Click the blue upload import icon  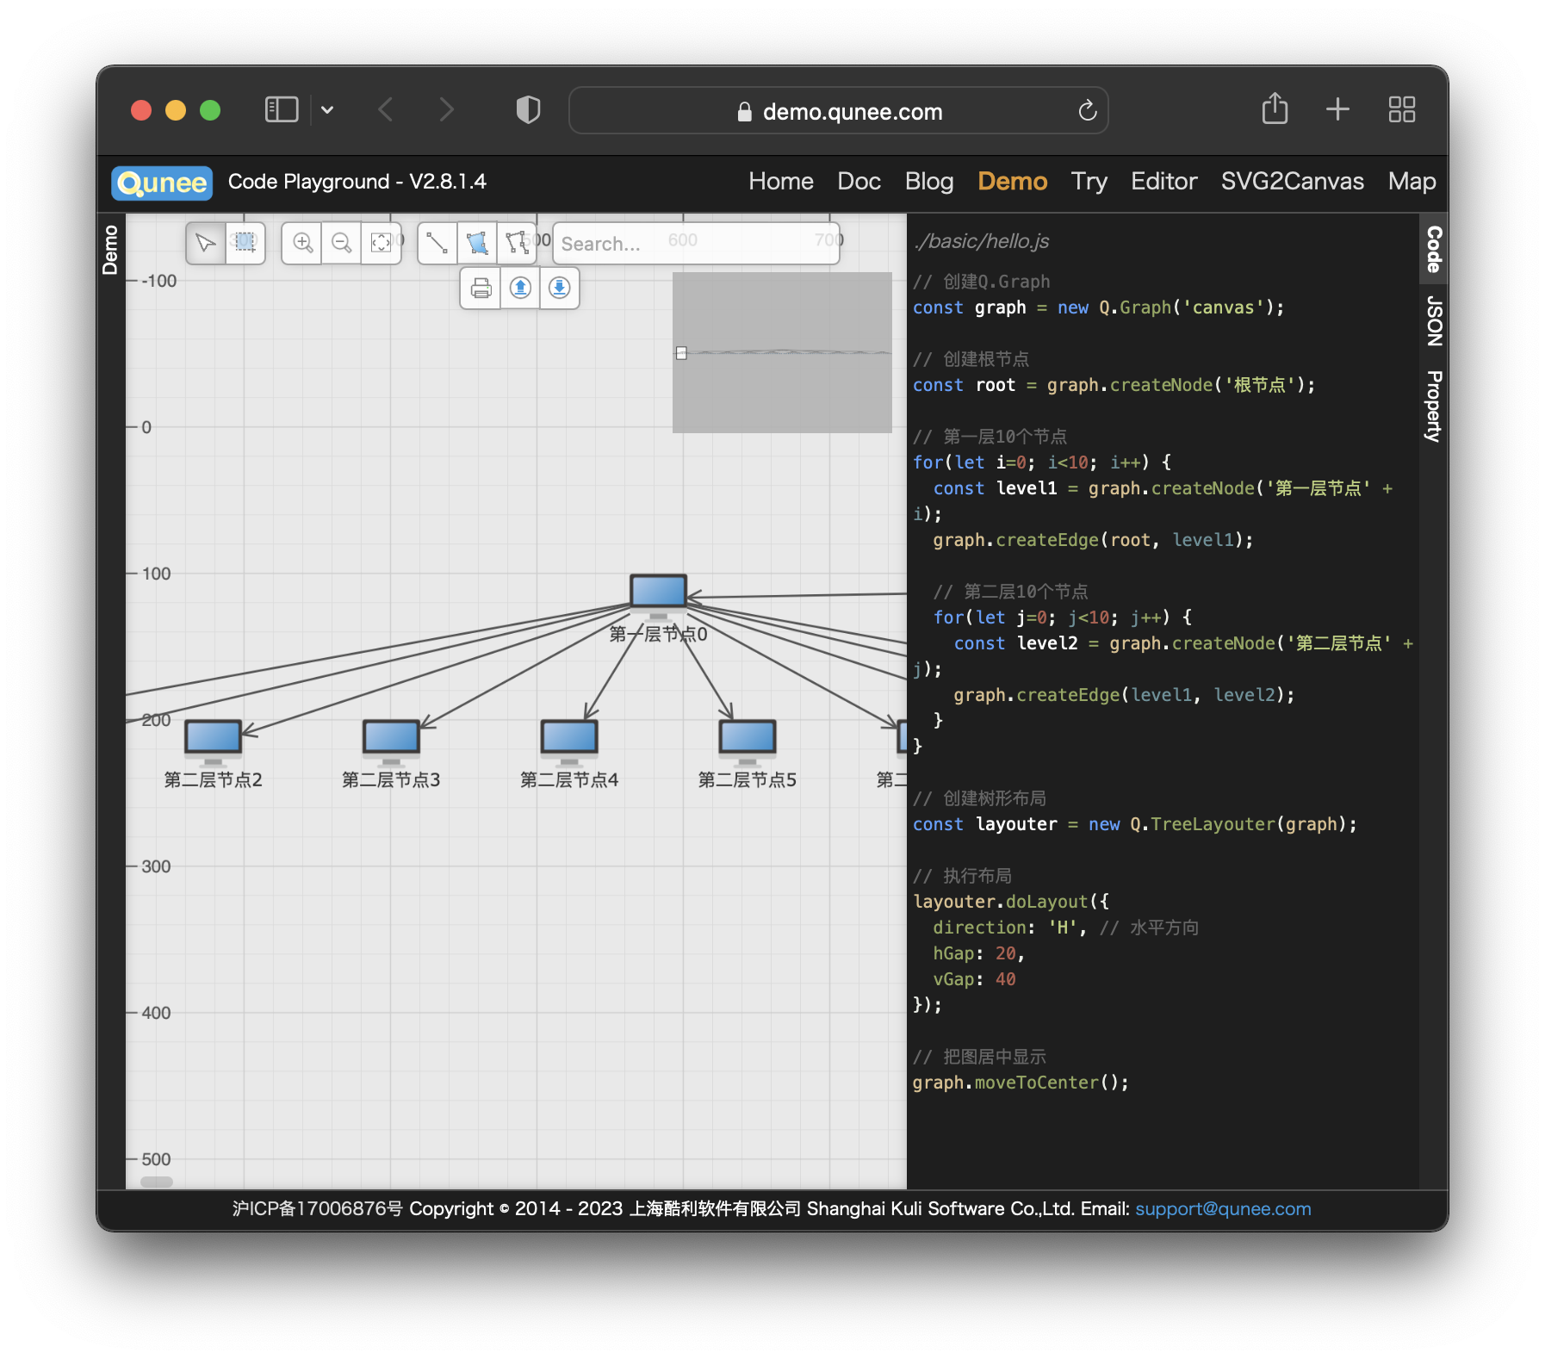520,288
